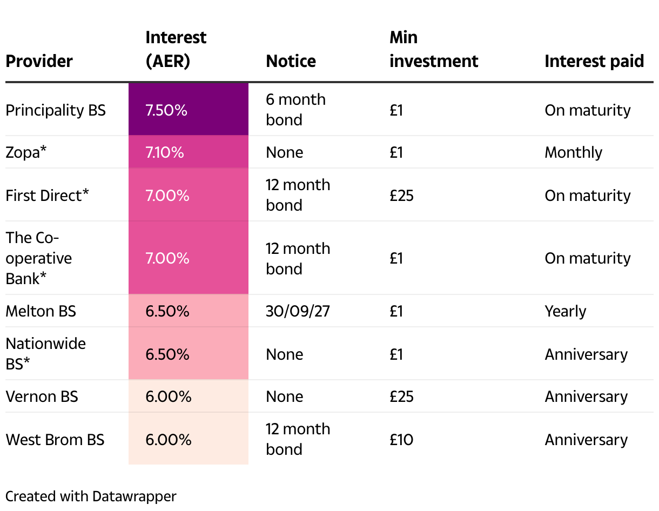Select the Monthly interest paid cell
659x511 pixels.
point(573,152)
